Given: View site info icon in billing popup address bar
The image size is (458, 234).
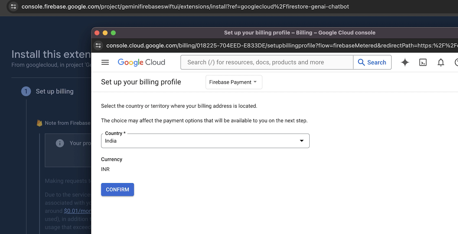Looking at the screenshot, I should (98, 45).
